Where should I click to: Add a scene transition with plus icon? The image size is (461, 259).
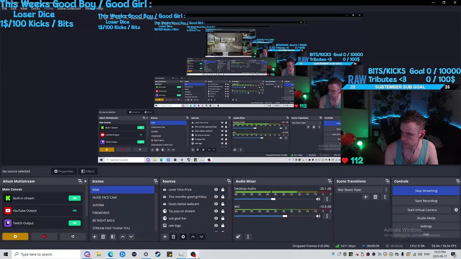coord(366,197)
